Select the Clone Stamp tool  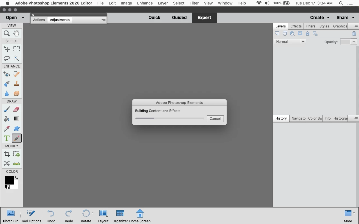(17, 84)
